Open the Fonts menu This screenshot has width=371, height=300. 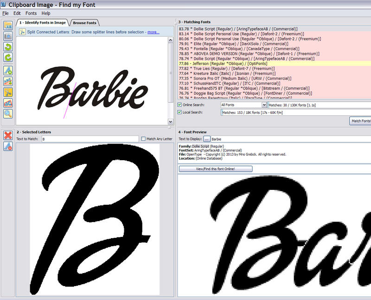click(31, 13)
